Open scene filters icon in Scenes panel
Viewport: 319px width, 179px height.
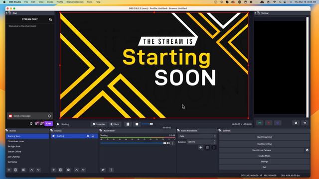(23, 170)
